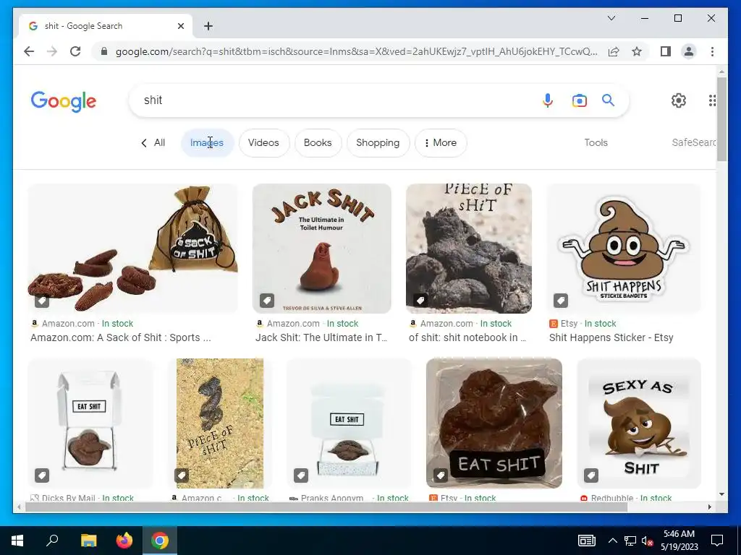Click the scroll-right arrow on scrollbar

(709, 507)
